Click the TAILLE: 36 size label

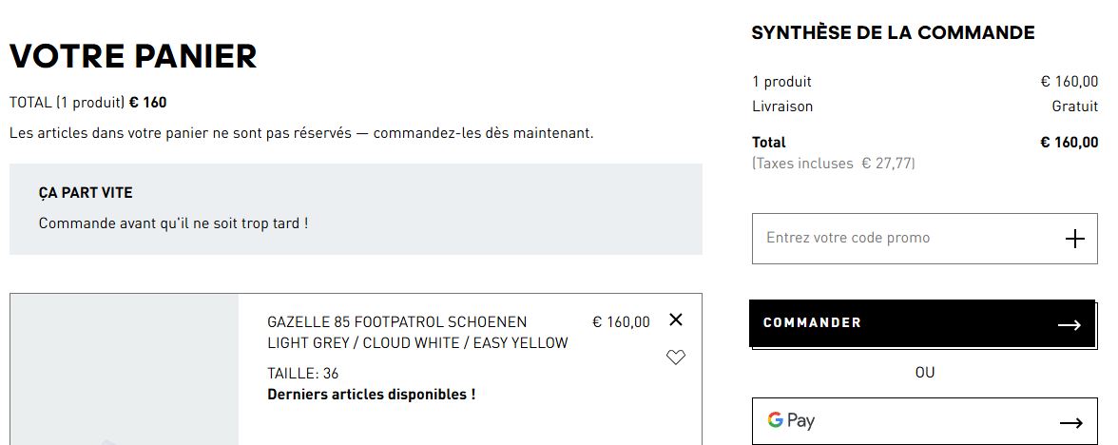tap(302, 373)
